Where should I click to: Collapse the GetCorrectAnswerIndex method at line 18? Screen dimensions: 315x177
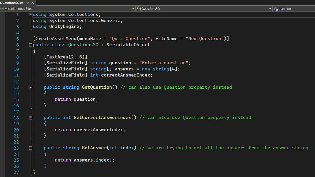30,118
